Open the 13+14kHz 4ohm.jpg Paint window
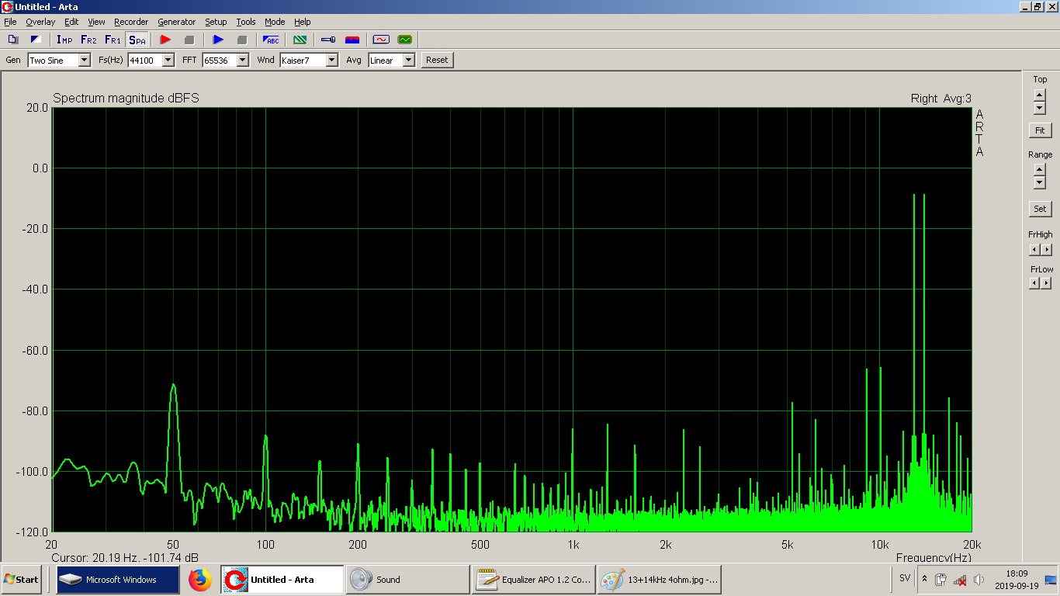Screen dimensions: 1060x596 point(659,580)
